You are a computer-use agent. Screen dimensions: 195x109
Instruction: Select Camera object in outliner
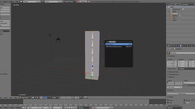click(175, 16)
